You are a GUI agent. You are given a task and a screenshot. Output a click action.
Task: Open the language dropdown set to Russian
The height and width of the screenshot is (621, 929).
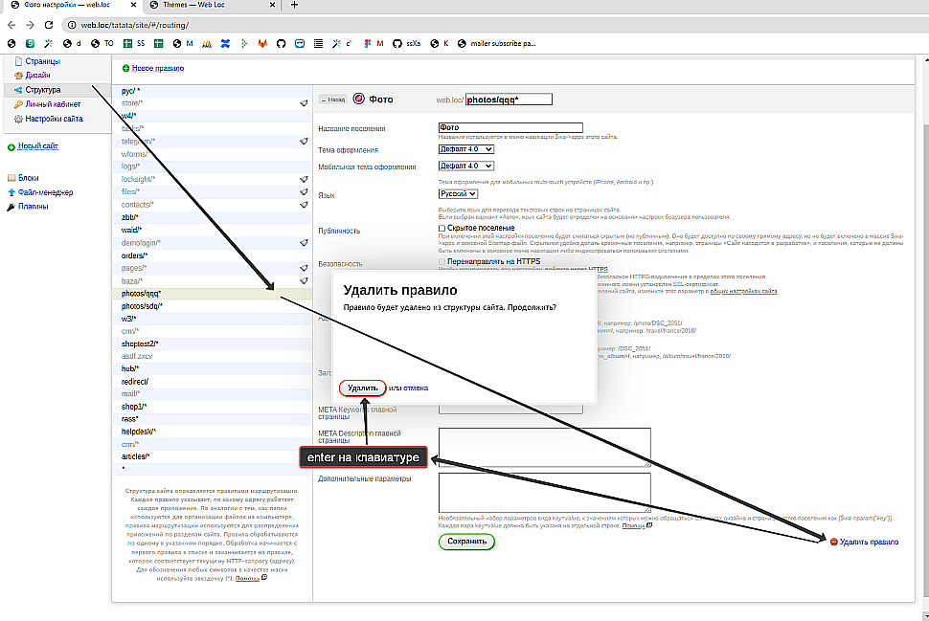tap(458, 194)
